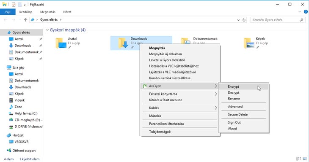Click the Hálózat network icon

tap(8, 135)
